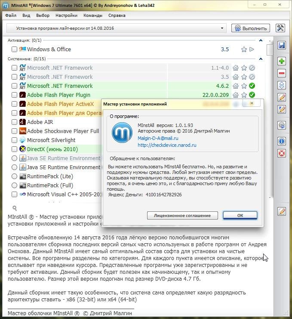This screenshot has width=292, height=319.
Task: Click the move up/down arrows icon
Action: tap(282, 85)
